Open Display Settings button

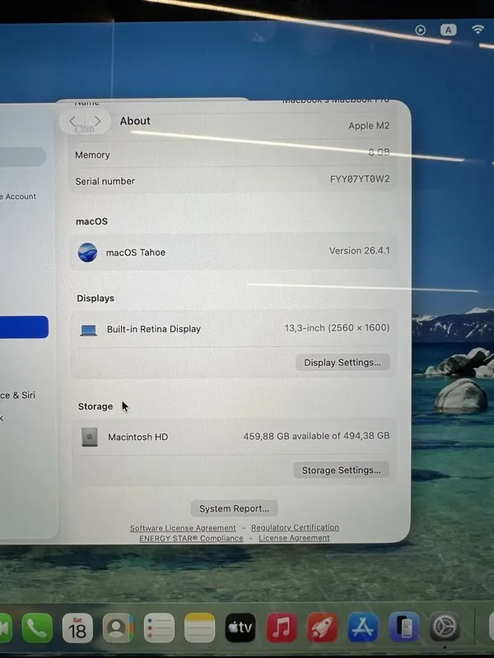pos(343,363)
